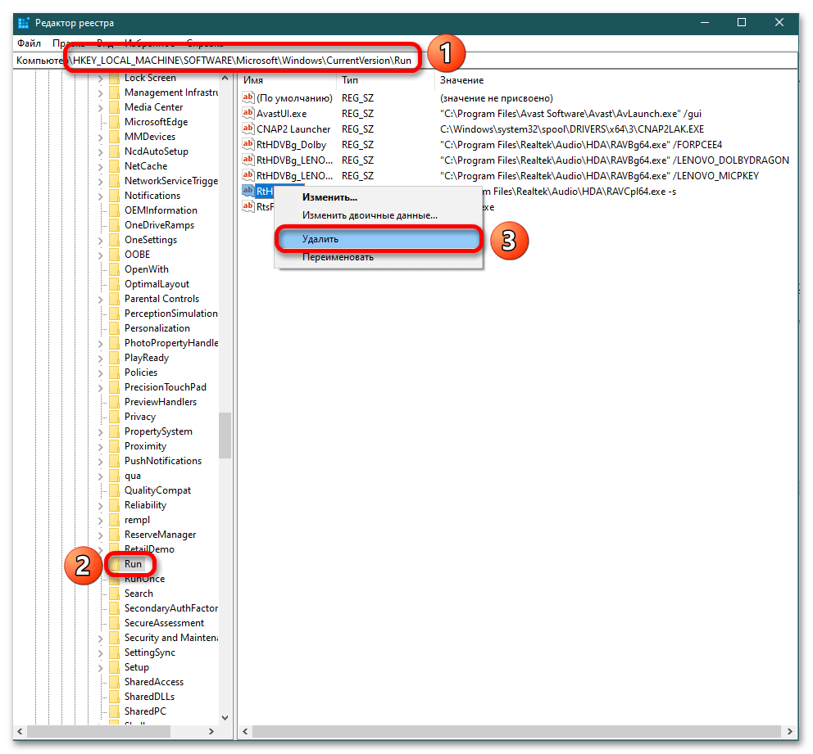Select the RtHDVBg_Dolby value name

[x=292, y=145]
